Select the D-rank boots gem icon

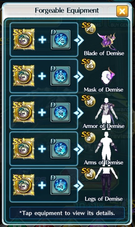point(60,185)
